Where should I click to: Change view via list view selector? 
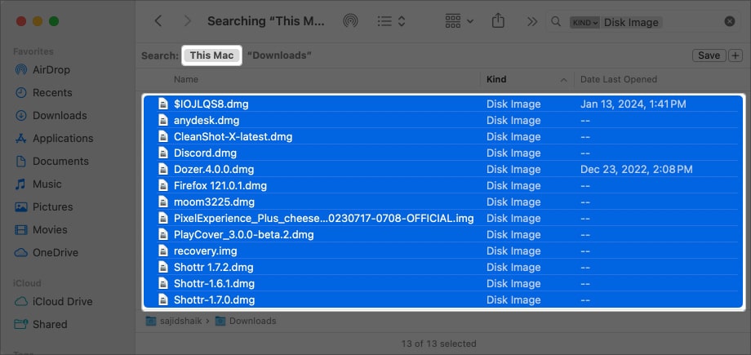[391, 21]
